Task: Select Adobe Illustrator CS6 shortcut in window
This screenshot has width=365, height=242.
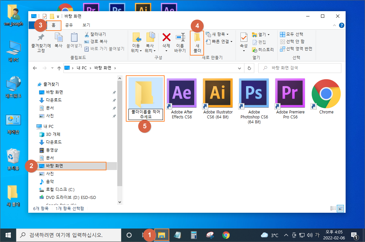Action: [x=218, y=99]
